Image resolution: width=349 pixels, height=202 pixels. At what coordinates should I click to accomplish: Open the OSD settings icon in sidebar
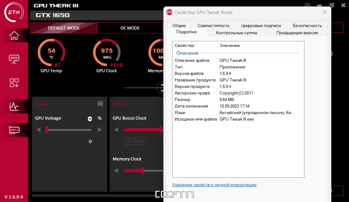[14, 59]
